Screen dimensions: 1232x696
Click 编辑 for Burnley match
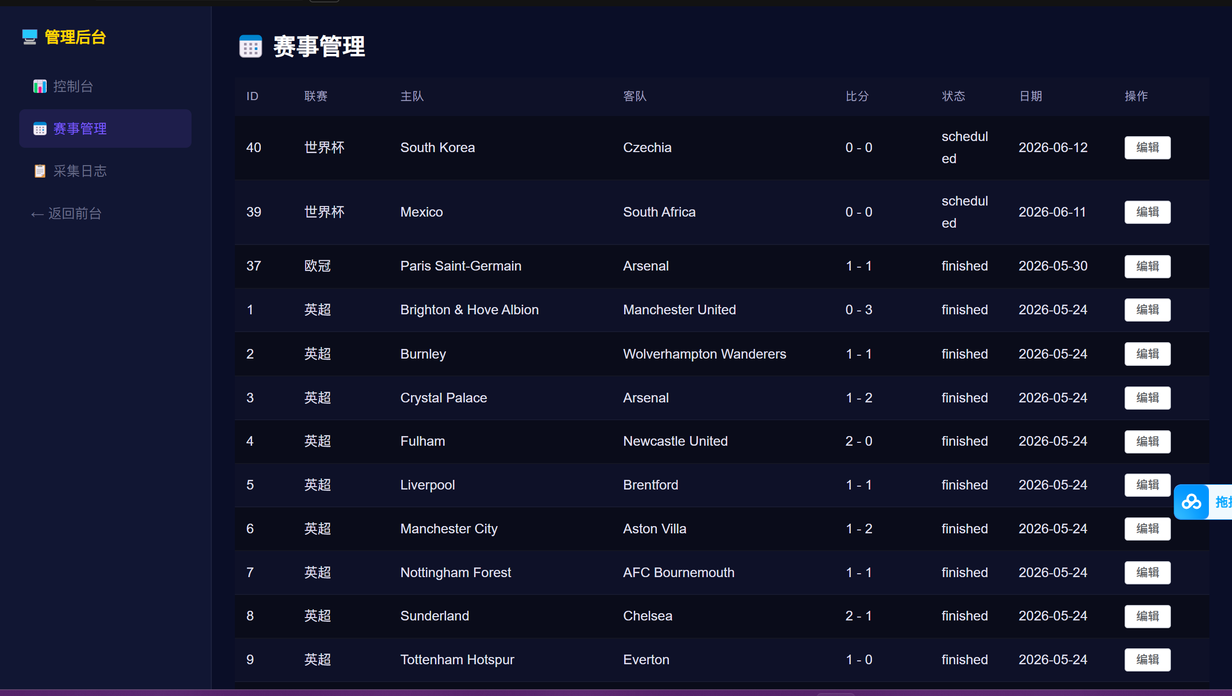pos(1147,354)
